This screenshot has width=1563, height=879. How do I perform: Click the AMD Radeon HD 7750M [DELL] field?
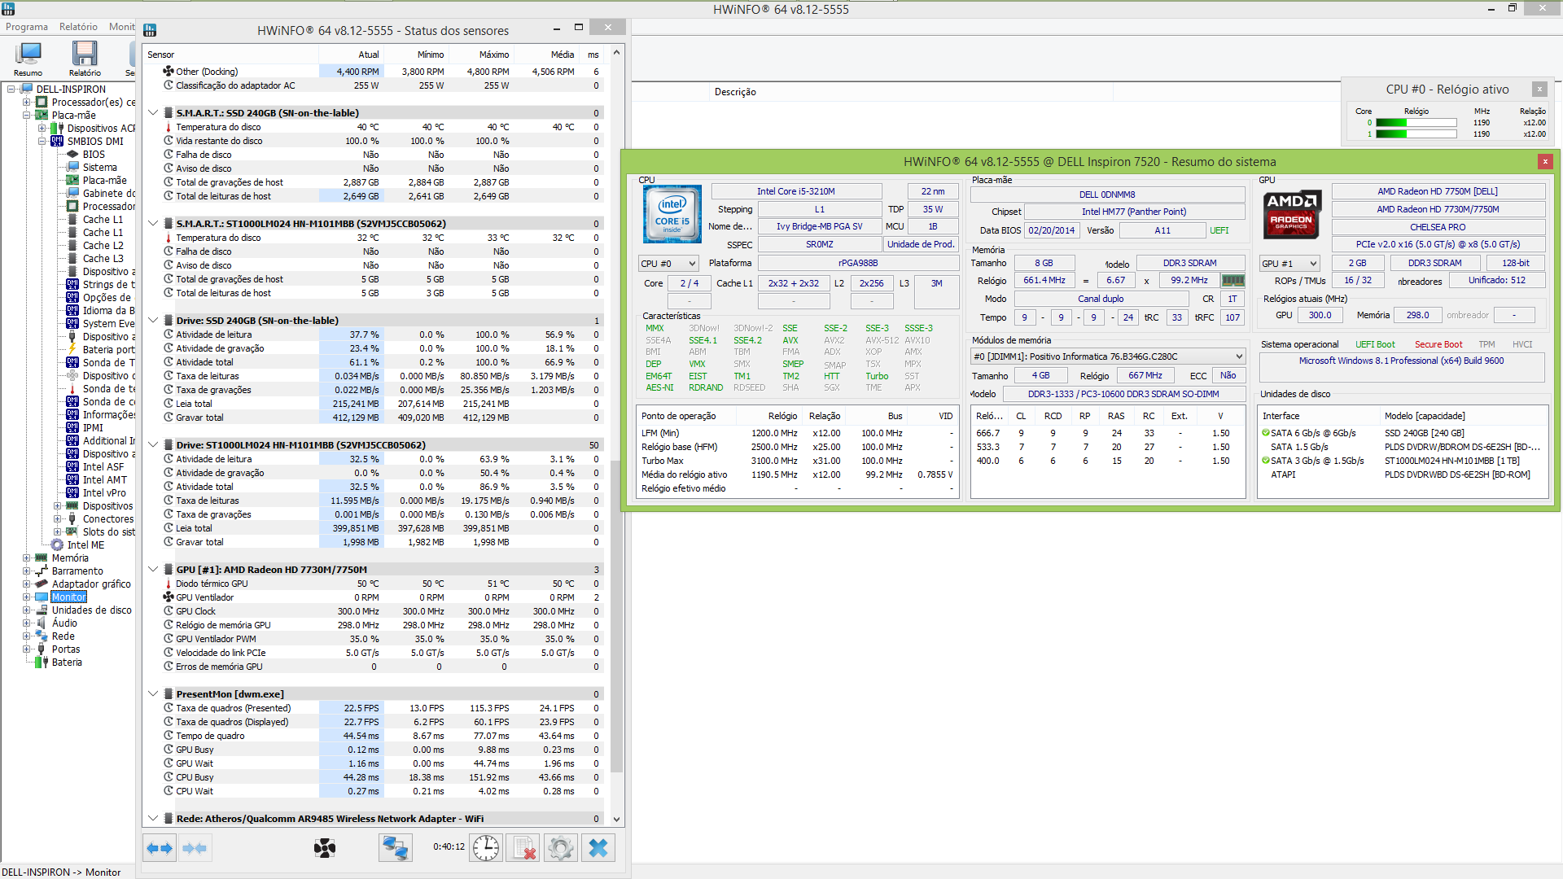pyautogui.click(x=1438, y=191)
